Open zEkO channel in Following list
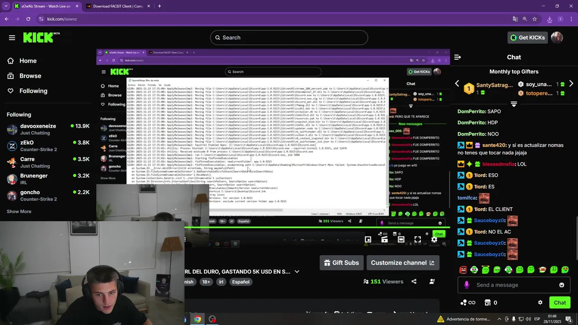Image resolution: width=578 pixels, height=325 pixels. (48, 146)
